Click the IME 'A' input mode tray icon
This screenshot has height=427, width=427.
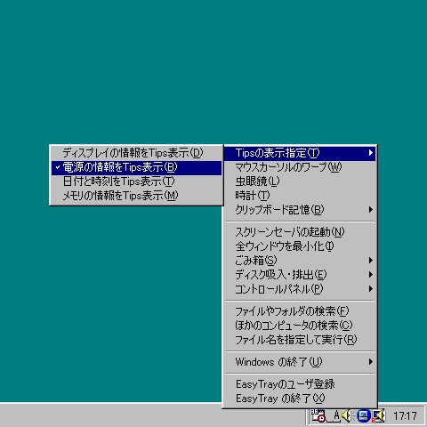click(x=334, y=415)
